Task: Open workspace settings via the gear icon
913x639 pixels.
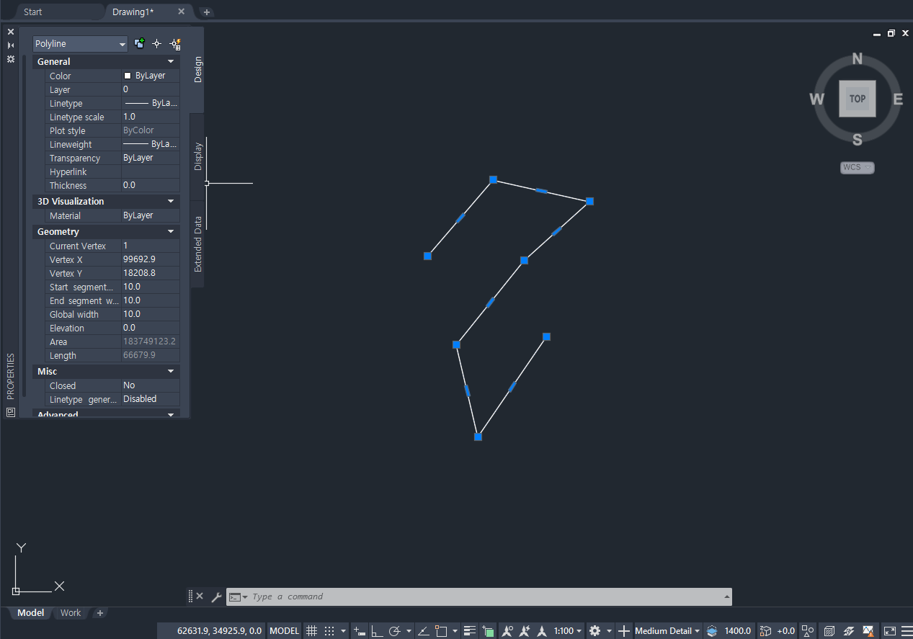Action: coord(594,630)
